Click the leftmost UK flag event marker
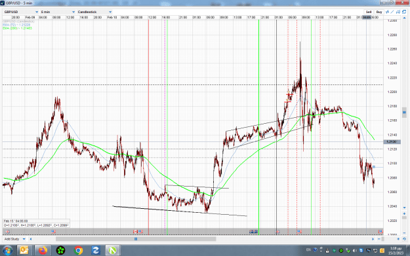 point(8,232)
